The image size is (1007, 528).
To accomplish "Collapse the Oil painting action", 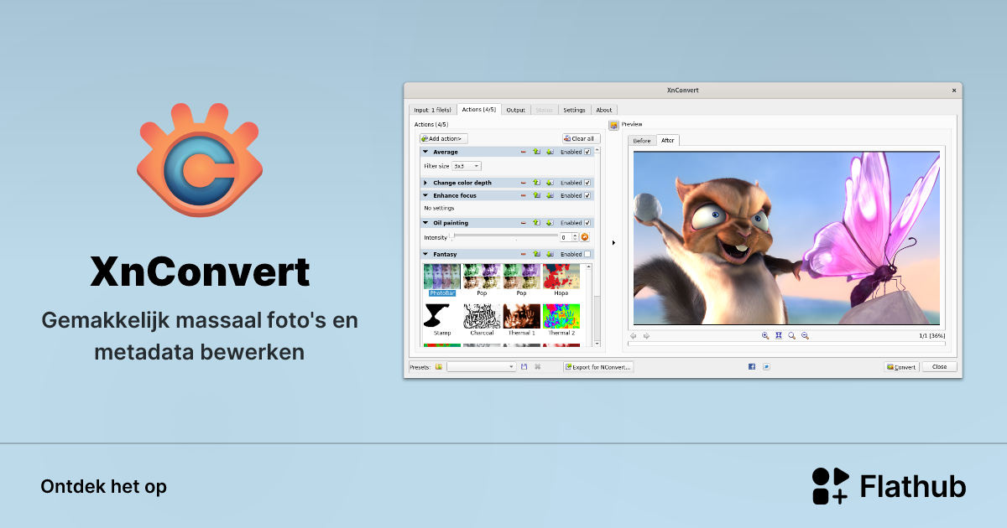I will coord(425,222).
